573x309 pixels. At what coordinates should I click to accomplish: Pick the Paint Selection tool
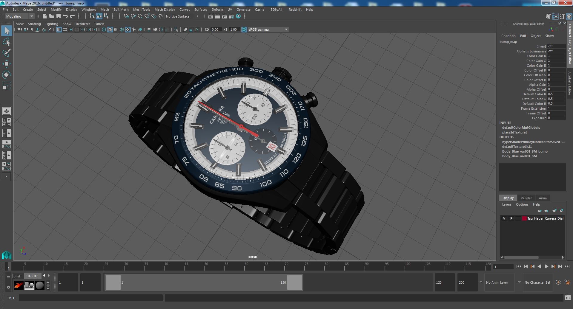click(7, 53)
